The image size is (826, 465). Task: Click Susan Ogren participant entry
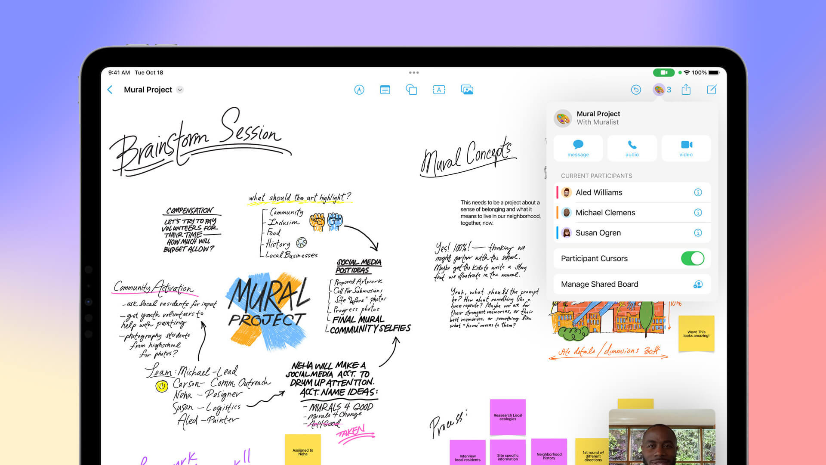(632, 232)
